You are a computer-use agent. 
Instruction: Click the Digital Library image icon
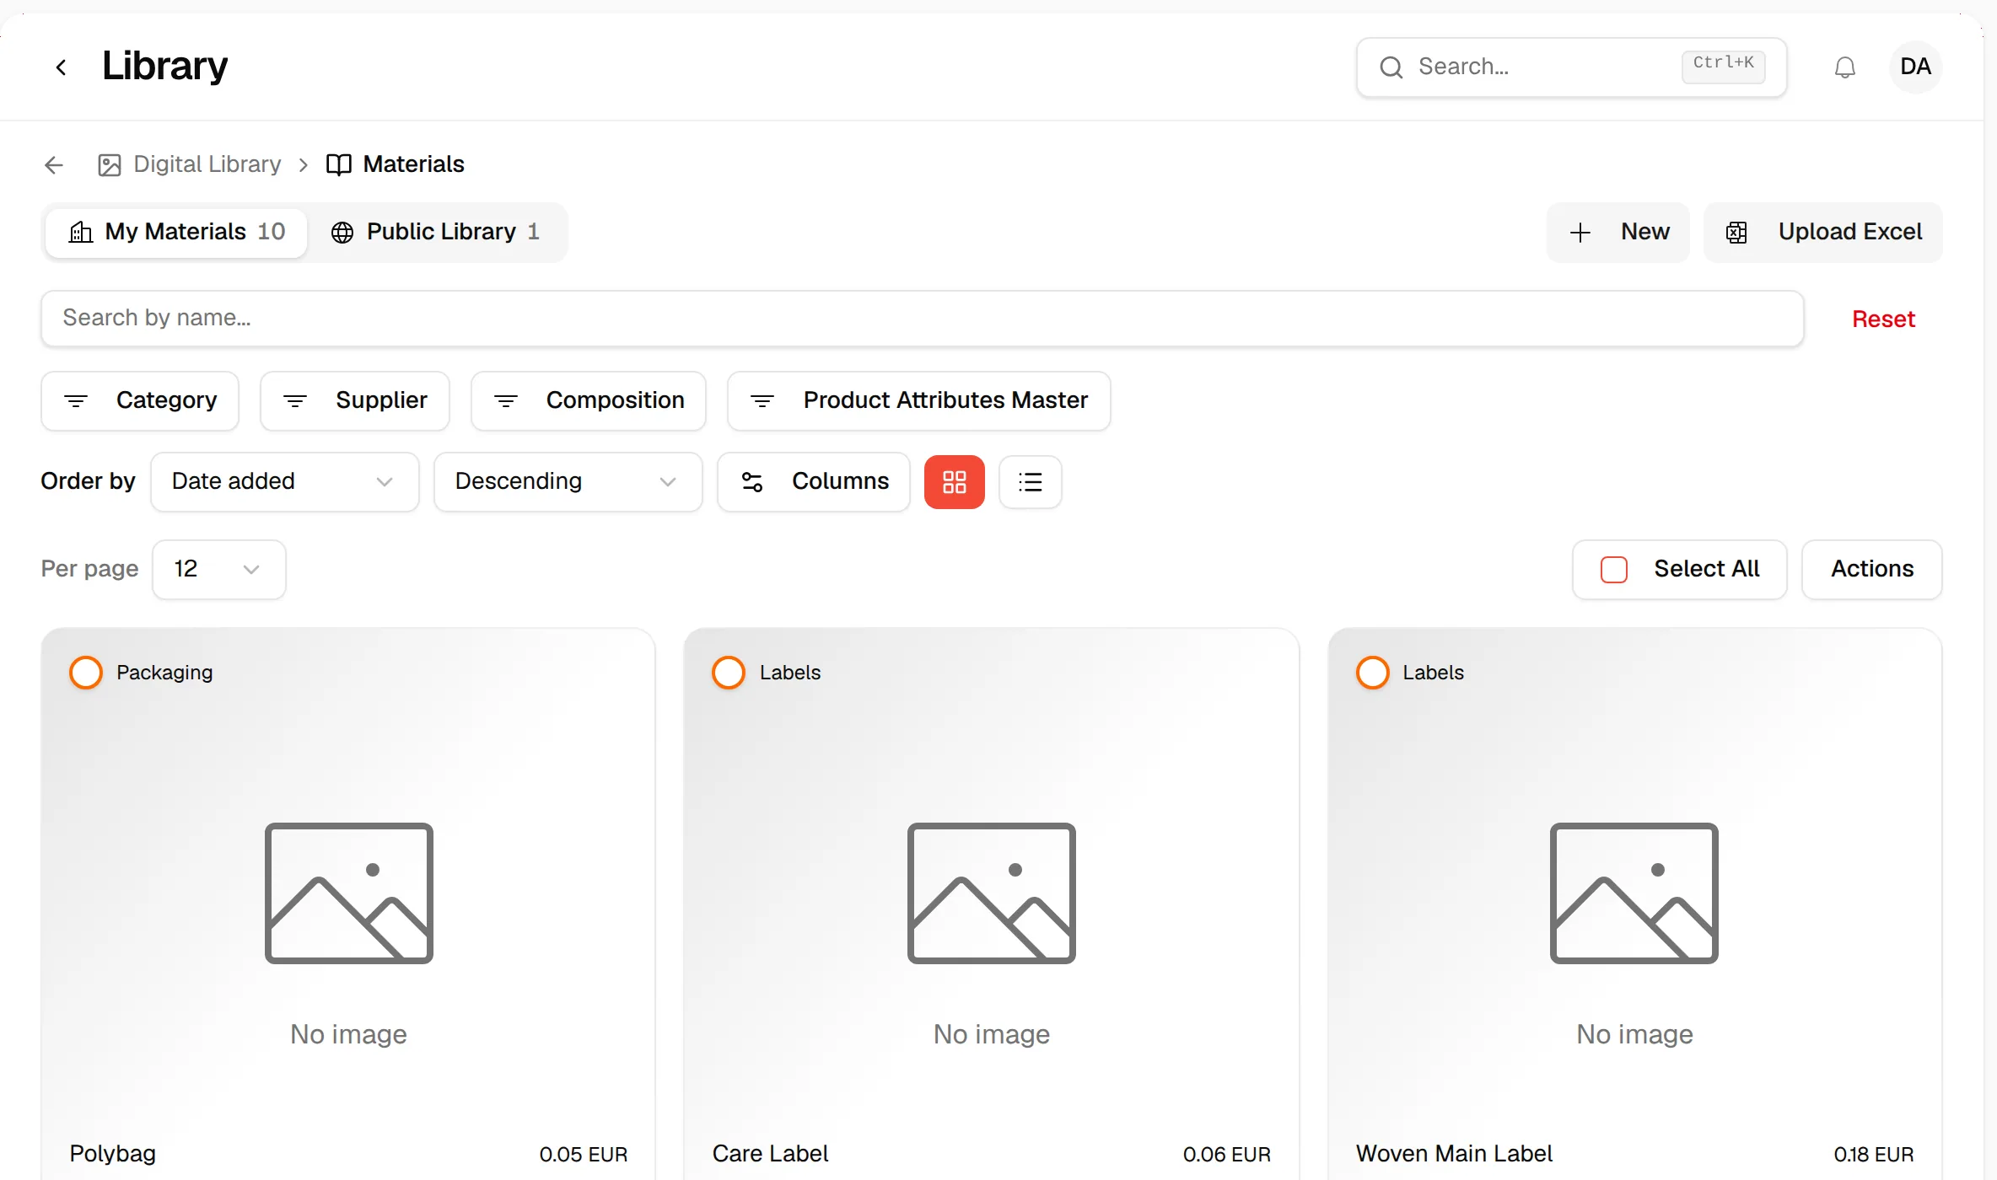coord(110,164)
